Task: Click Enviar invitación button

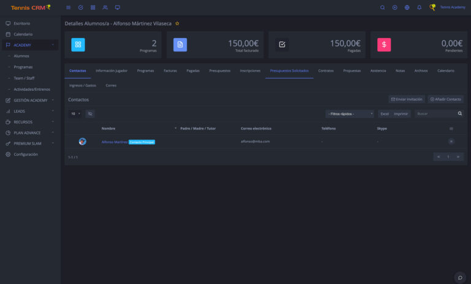Action: (x=407, y=99)
